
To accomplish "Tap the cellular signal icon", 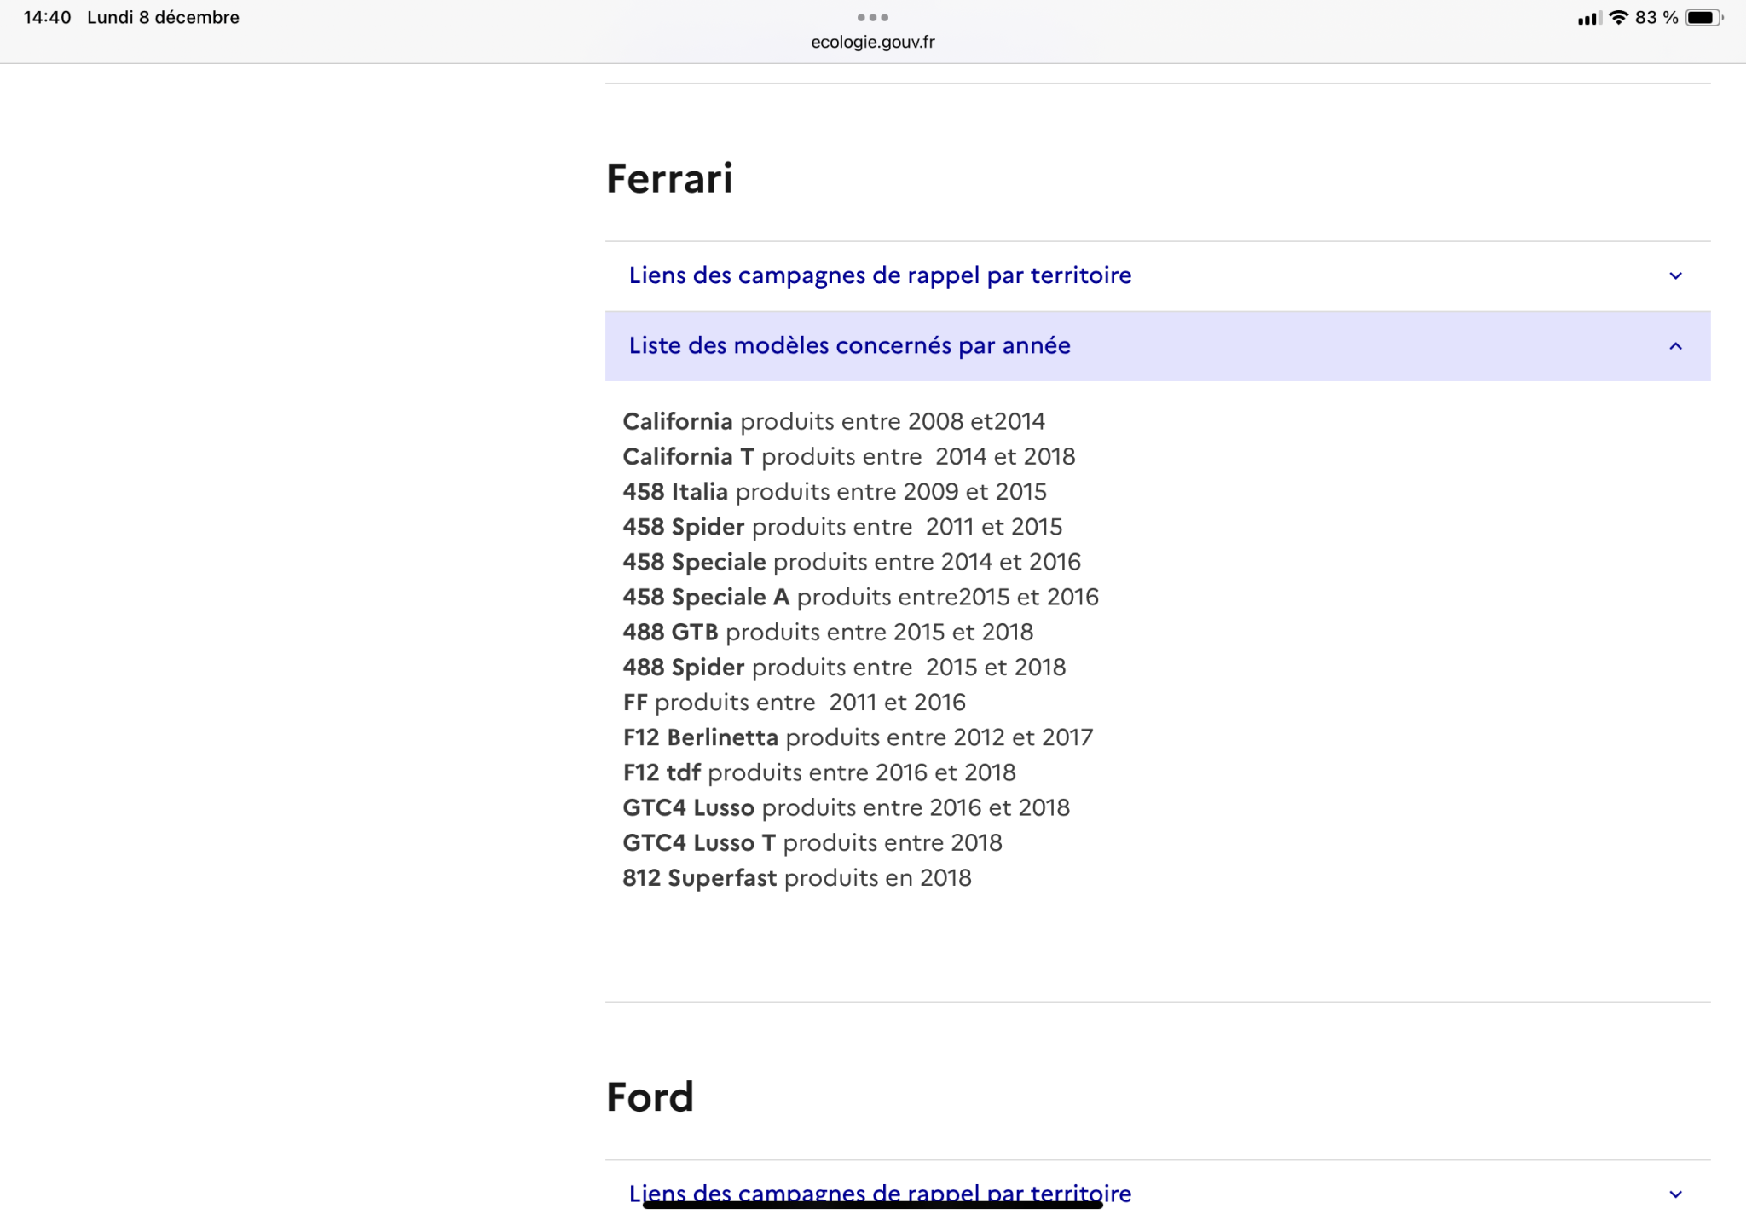I will [1588, 18].
